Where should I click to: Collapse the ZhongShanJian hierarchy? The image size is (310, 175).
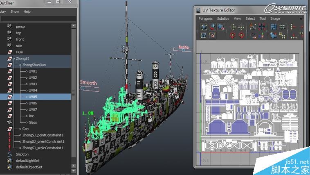click(x=20, y=65)
